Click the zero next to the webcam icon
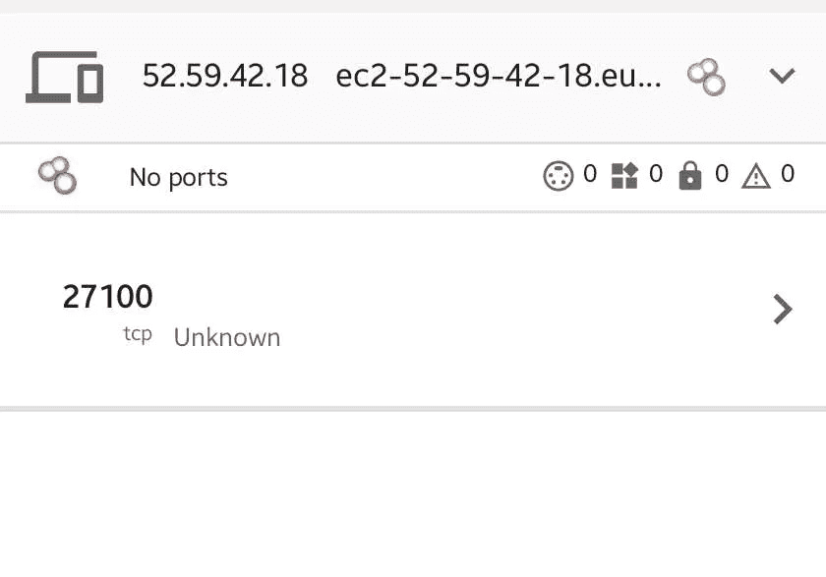The image size is (826, 577). [x=588, y=175]
